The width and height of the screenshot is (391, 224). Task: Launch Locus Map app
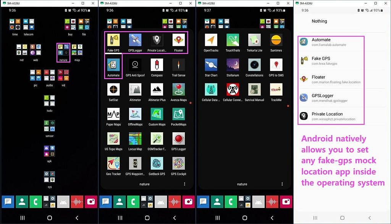coord(135,139)
